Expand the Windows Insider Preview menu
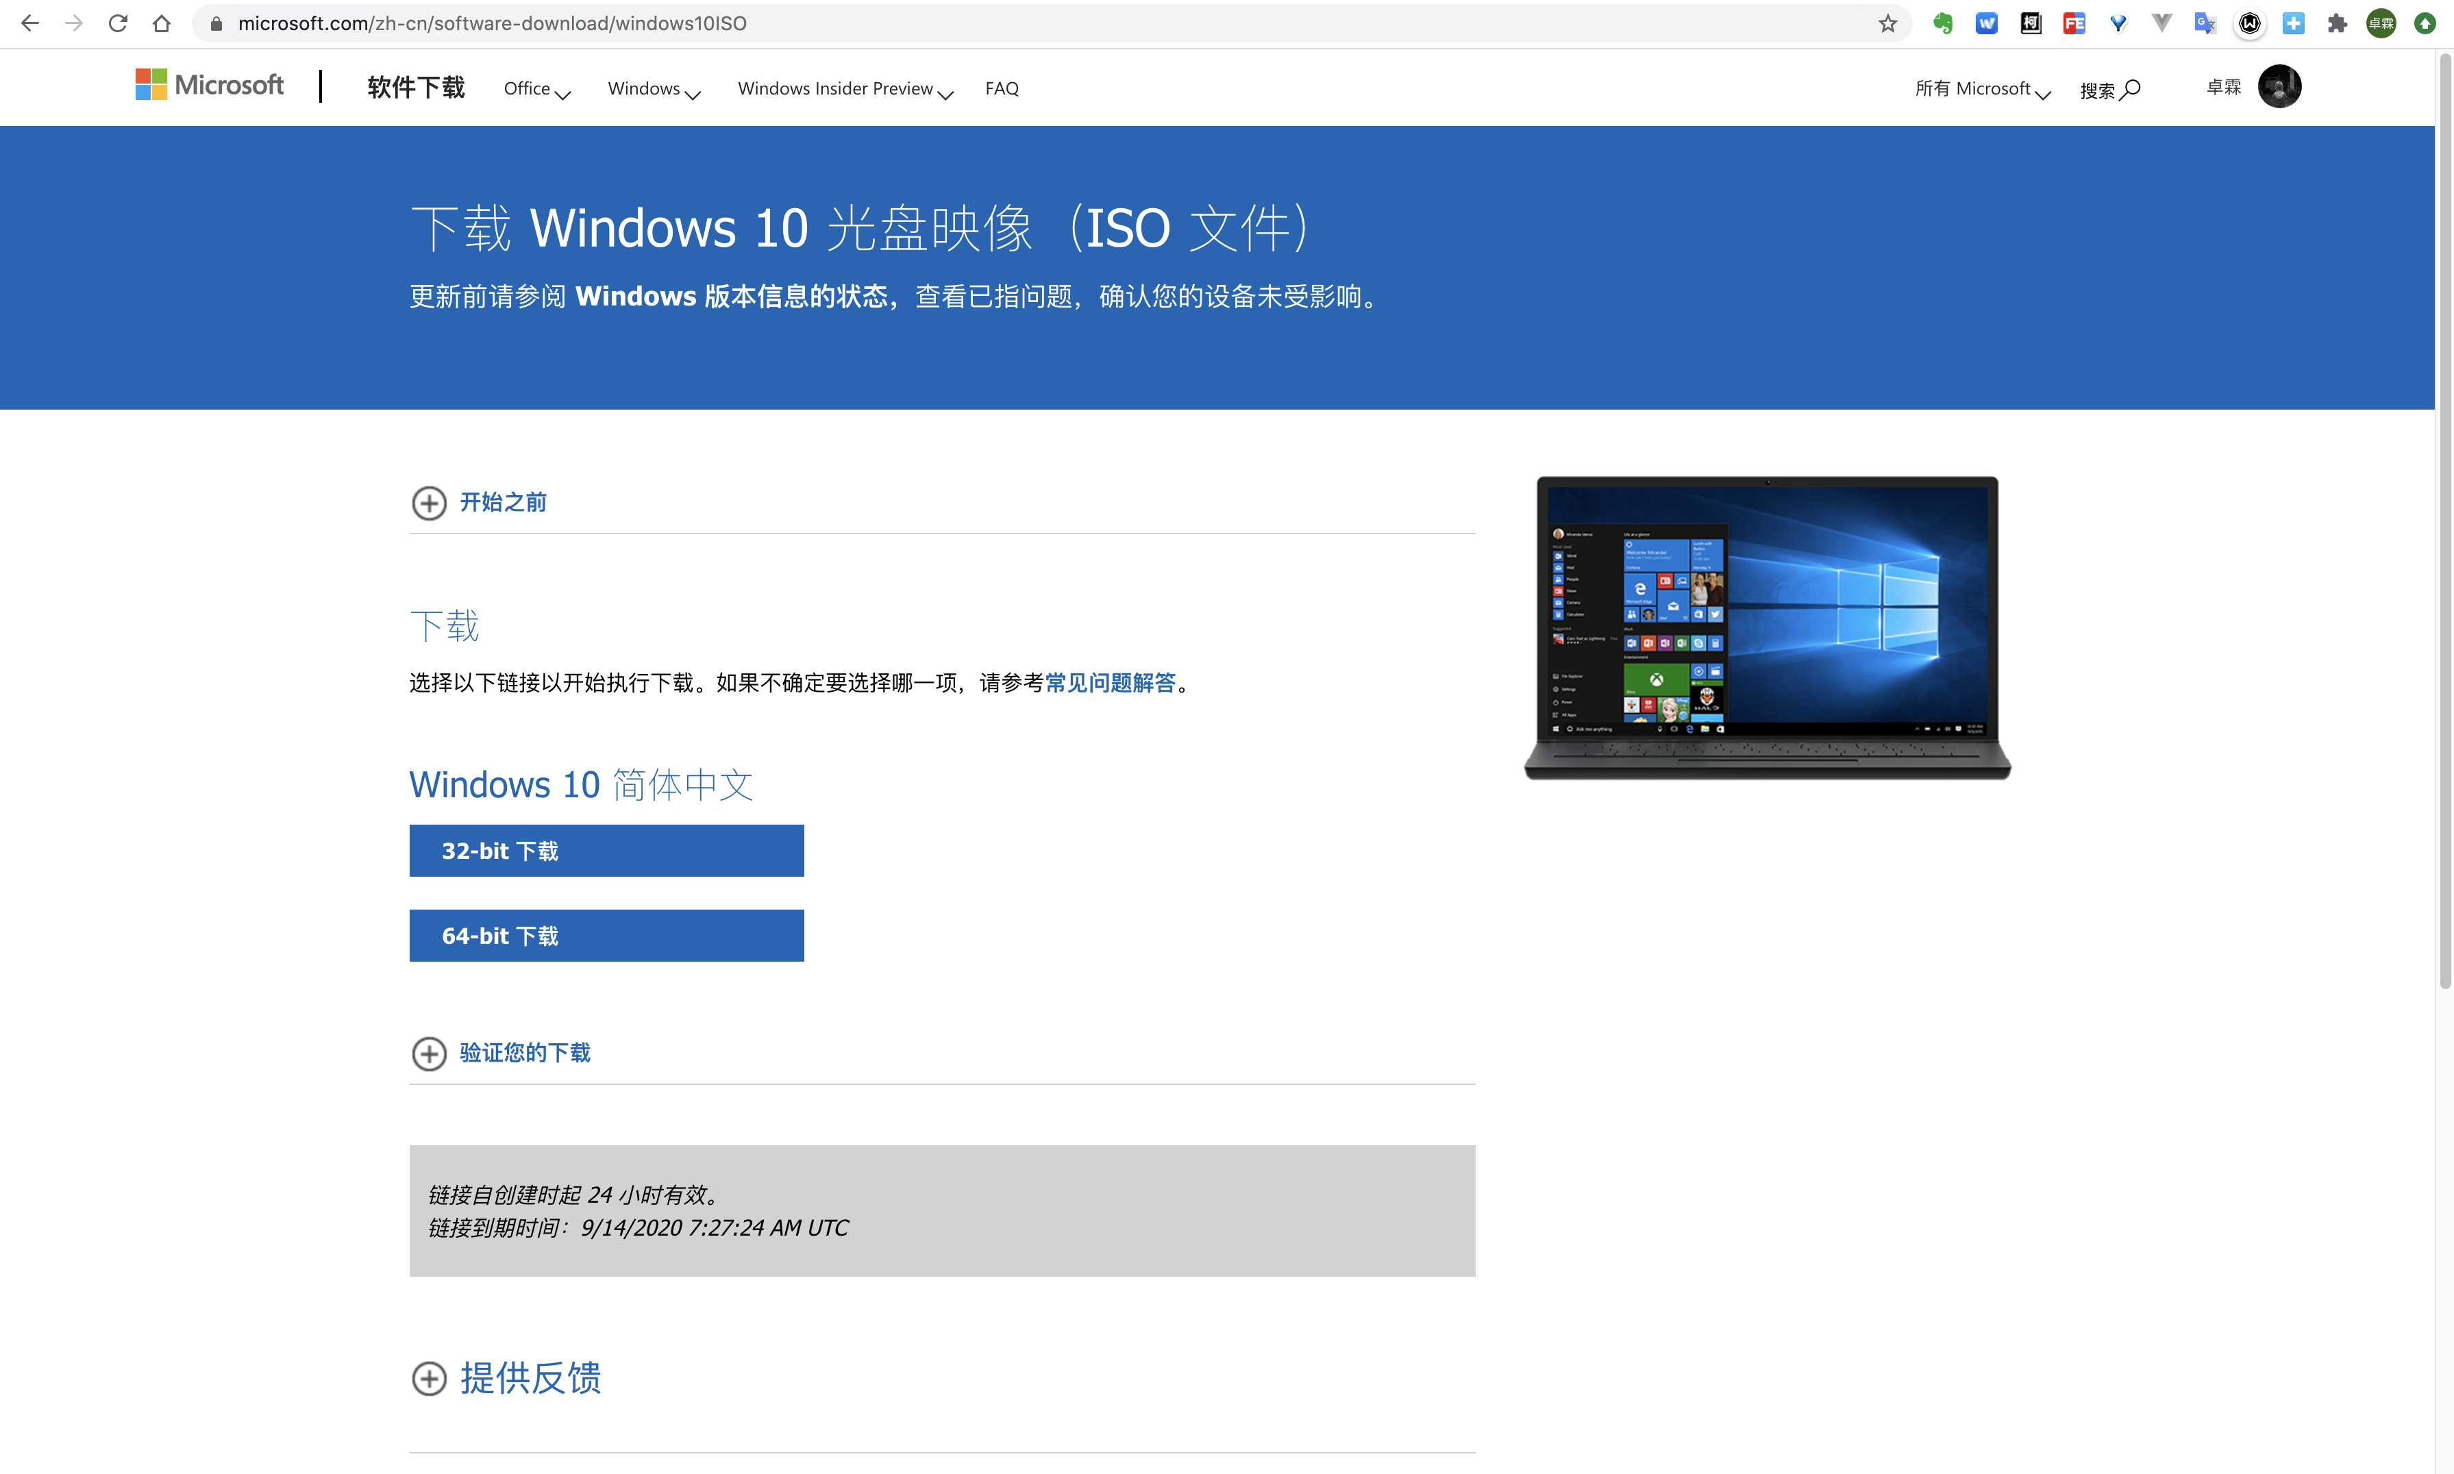Image resolution: width=2454 pixels, height=1474 pixels. coord(845,90)
